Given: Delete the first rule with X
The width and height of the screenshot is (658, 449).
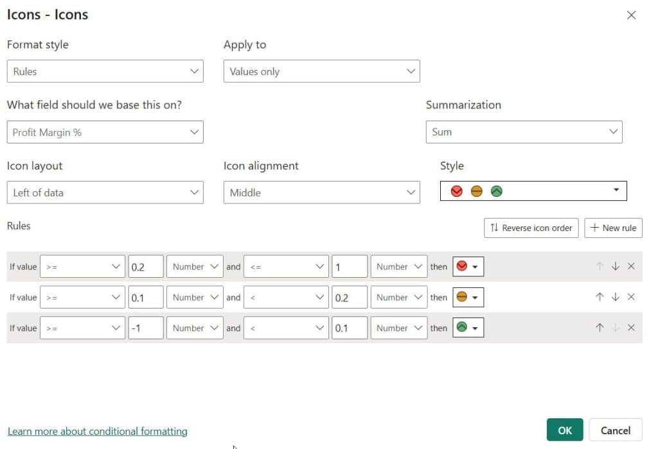Looking at the screenshot, I should [x=631, y=266].
